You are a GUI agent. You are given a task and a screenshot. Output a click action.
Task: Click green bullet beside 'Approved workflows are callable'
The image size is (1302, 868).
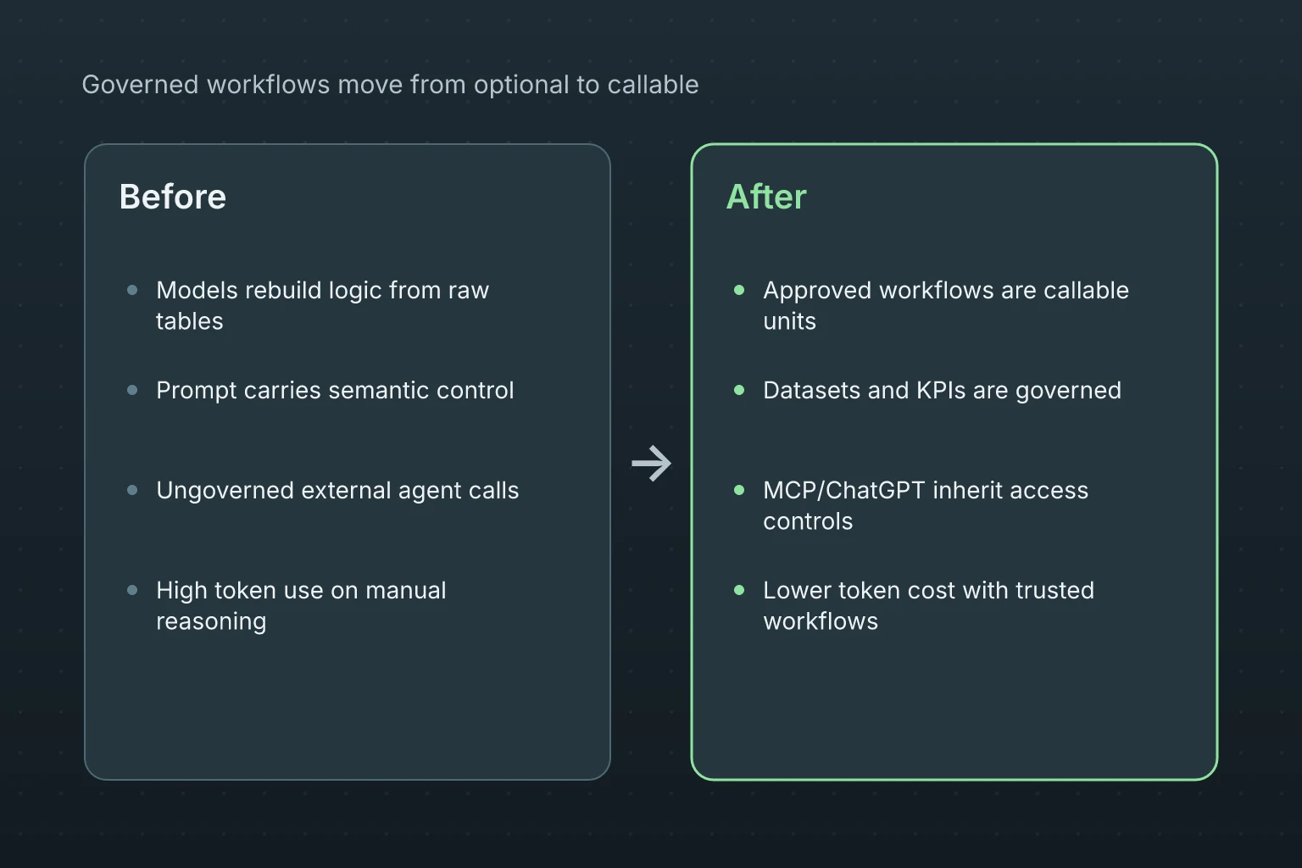739,290
